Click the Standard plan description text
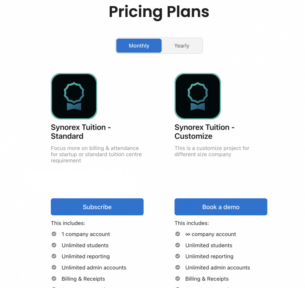This screenshot has height=288, width=305. (x=96, y=154)
